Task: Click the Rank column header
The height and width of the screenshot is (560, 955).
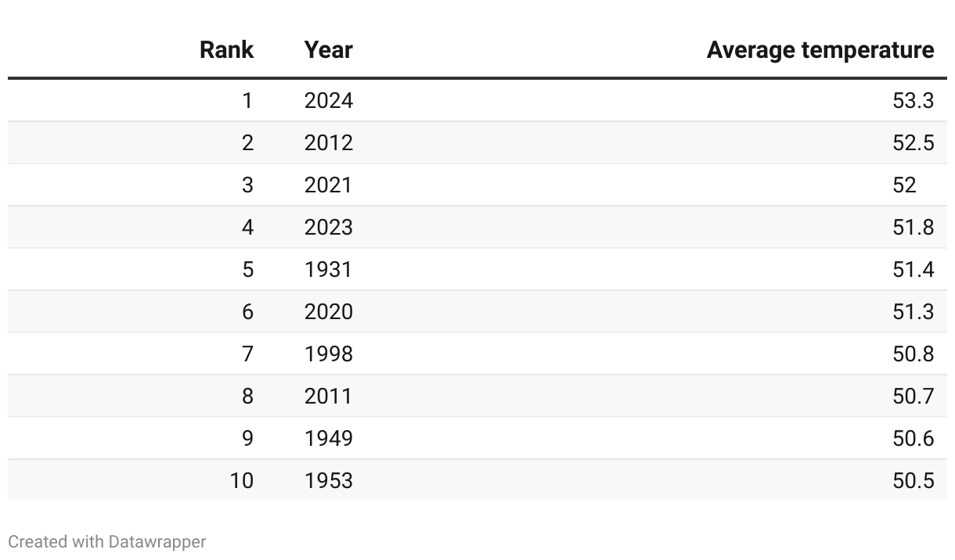Action: pyautogui.click(x=226, y=50)
